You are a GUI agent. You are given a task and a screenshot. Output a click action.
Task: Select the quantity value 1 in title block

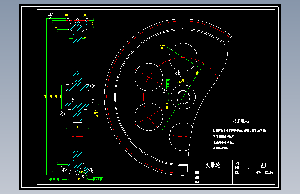248,168
